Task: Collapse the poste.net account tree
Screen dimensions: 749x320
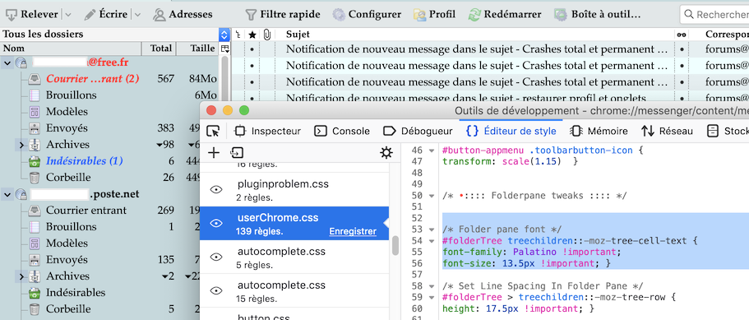Action: point(7,194)
